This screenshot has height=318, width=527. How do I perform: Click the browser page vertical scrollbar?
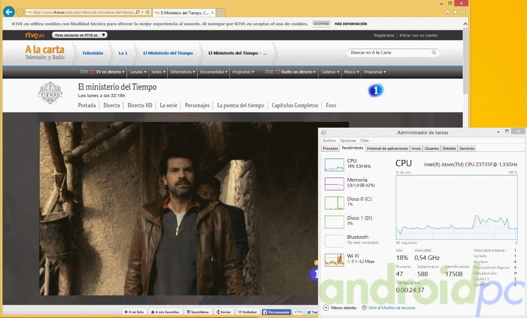(465, 61)
